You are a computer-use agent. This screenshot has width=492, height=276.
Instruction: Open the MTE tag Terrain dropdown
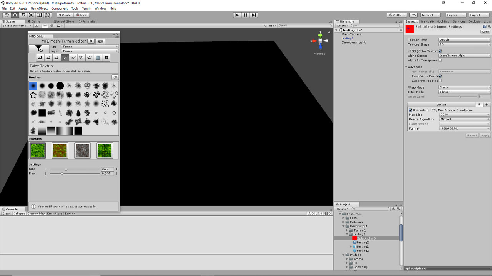pyautogui.click(x=90, y=46)
